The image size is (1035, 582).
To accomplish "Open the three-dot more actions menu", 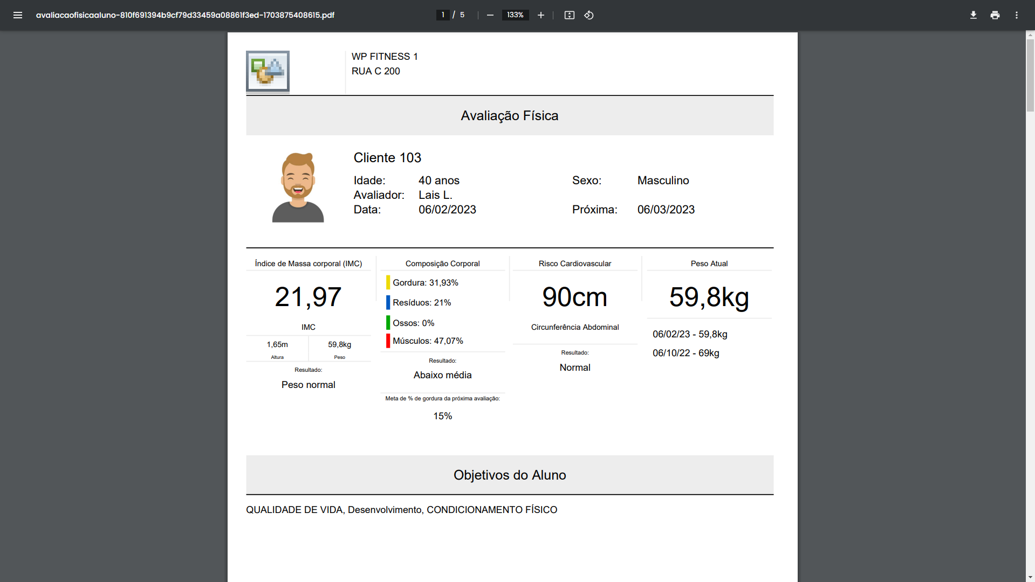I will tap(1016, 15).
